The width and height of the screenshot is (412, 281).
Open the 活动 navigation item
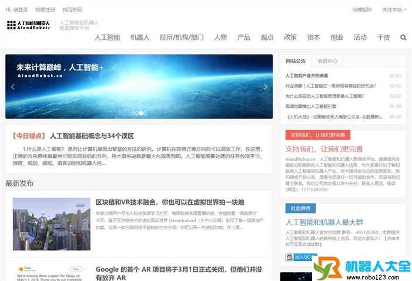(x=360, y=38)
